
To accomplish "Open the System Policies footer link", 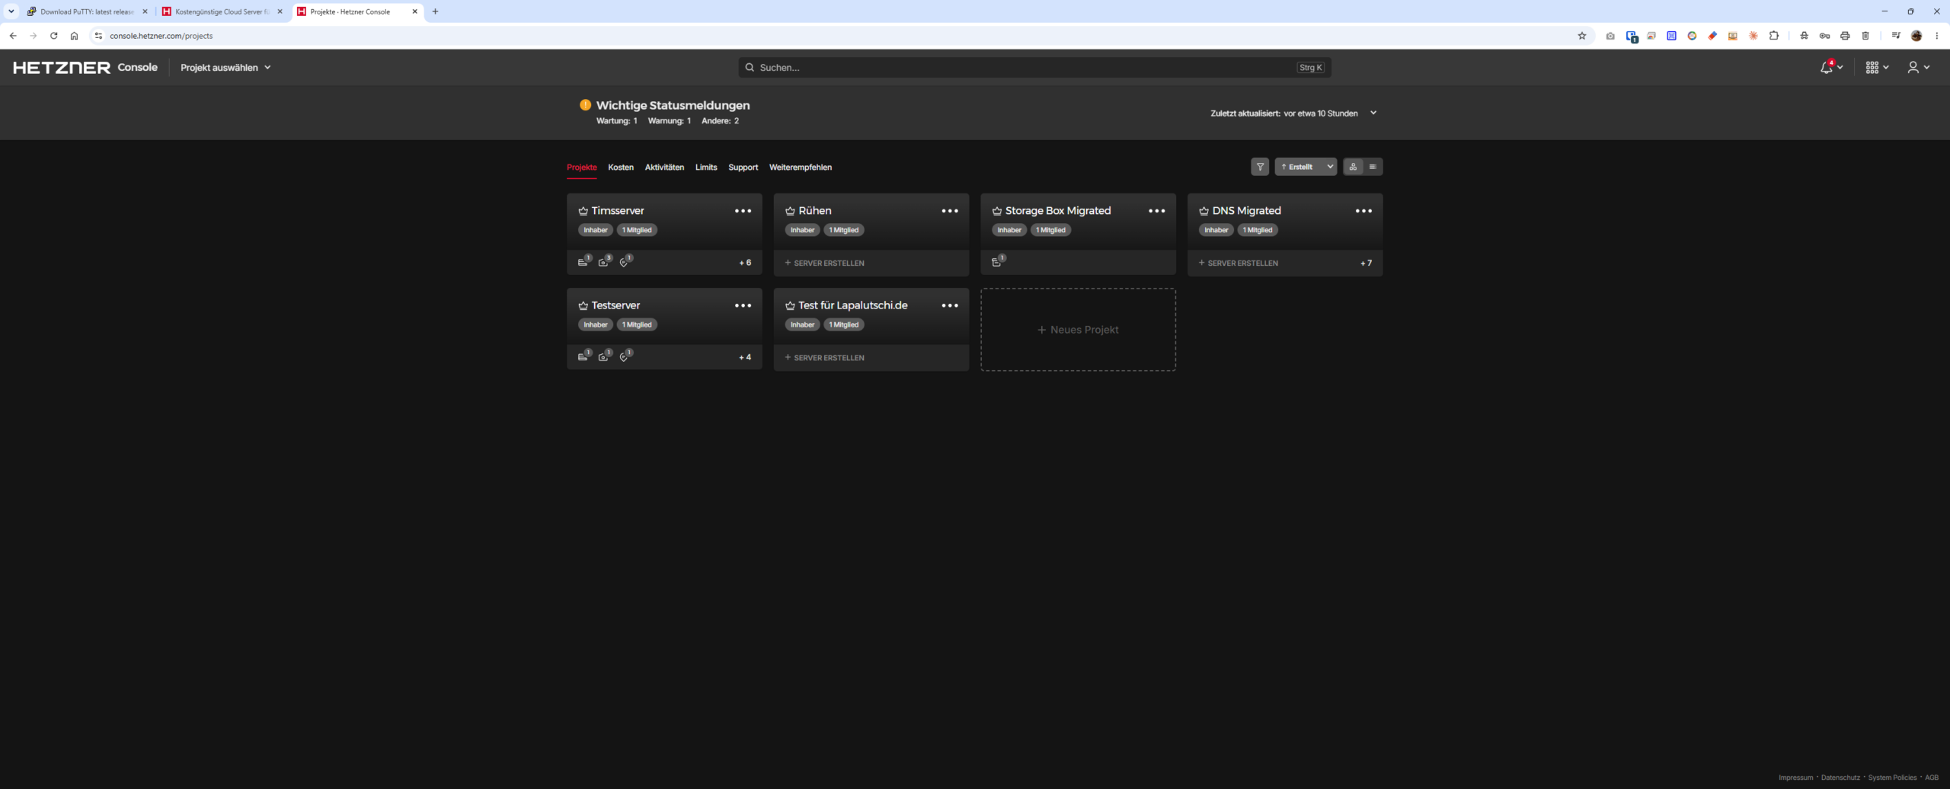I will click(x=1892, y=778).
